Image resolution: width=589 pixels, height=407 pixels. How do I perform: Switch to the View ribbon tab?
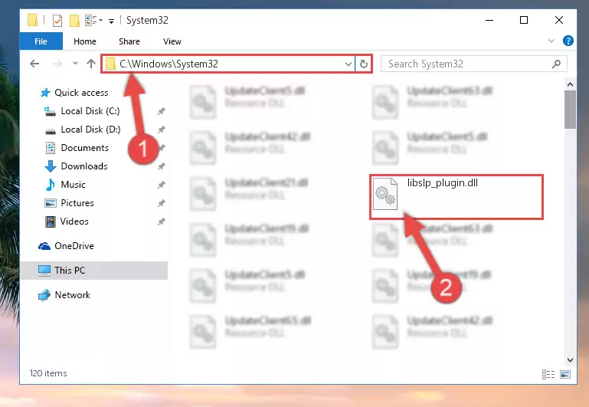[172, 41]
